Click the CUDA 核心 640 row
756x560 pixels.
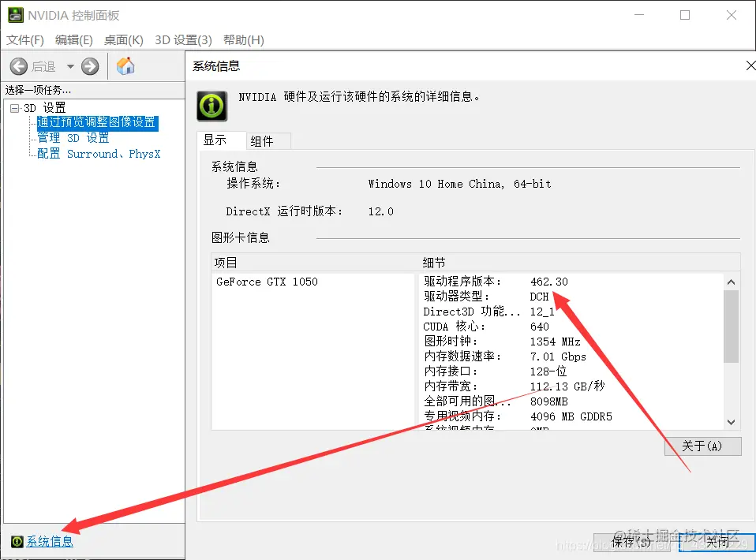click(x=486, y=327)
